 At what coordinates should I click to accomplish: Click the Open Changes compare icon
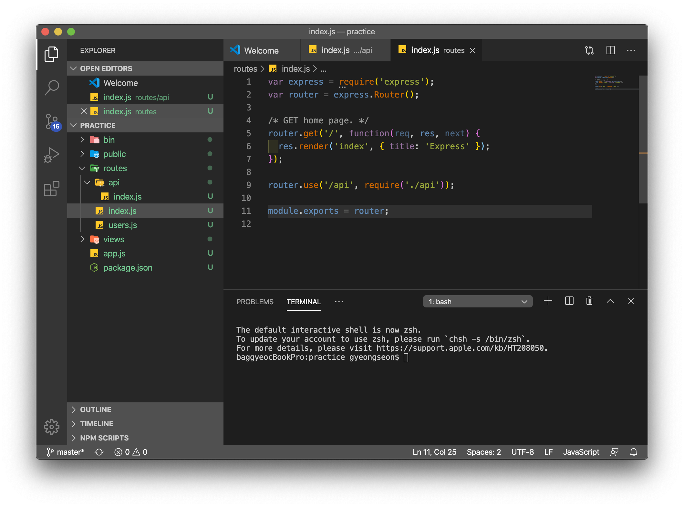pos(589,50)
